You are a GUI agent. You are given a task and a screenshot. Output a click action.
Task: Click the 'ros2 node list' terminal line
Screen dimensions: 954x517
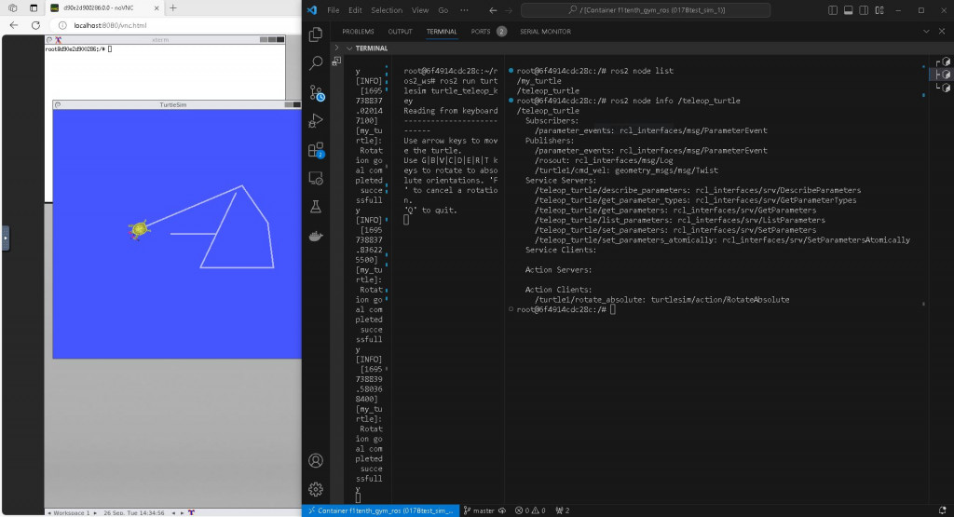594,71
